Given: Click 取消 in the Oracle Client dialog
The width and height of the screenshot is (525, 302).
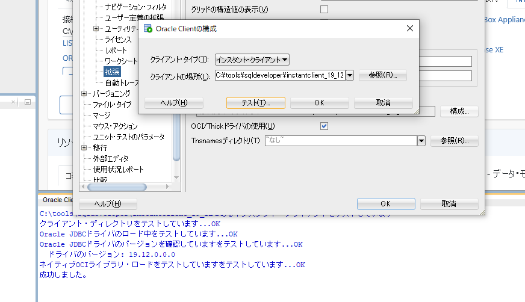Looking at the screenshot, I should (x=383, y=103).
